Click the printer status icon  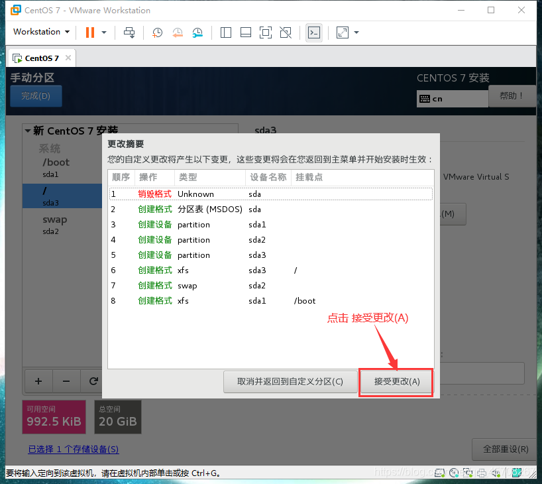pyautogui.click(x=482, y=473)
